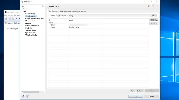Click Restore Defaults button

click(x=137, y=91)
